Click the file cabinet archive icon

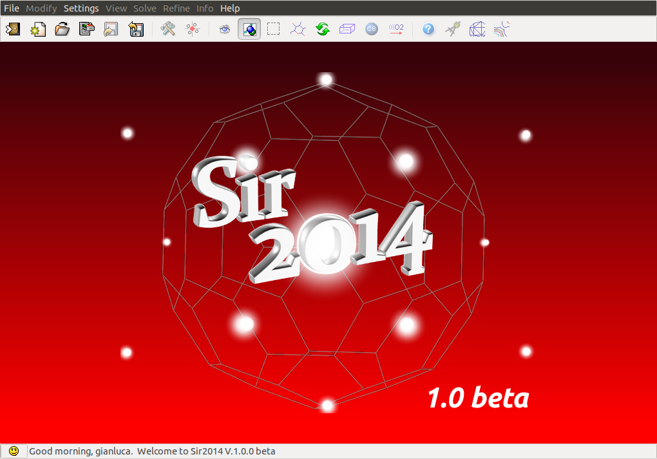point(87,29)
